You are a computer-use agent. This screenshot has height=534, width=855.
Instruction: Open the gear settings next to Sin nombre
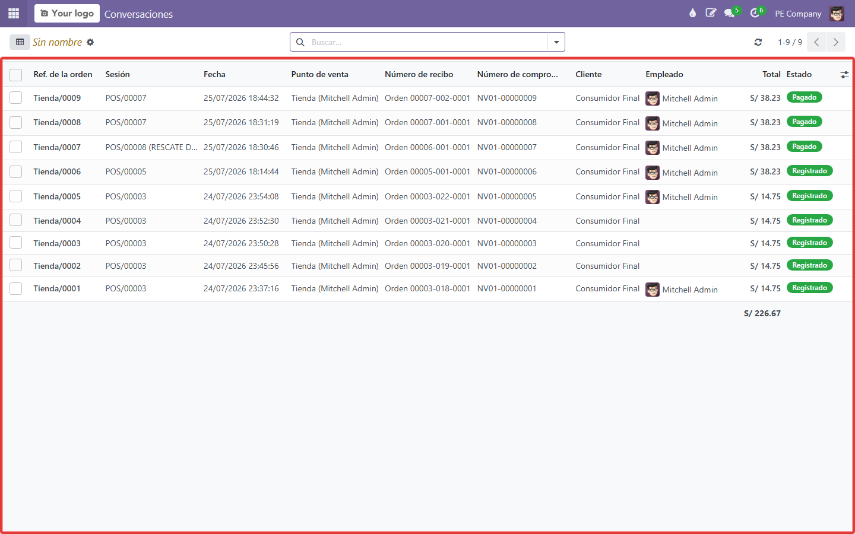coord(90,42)
